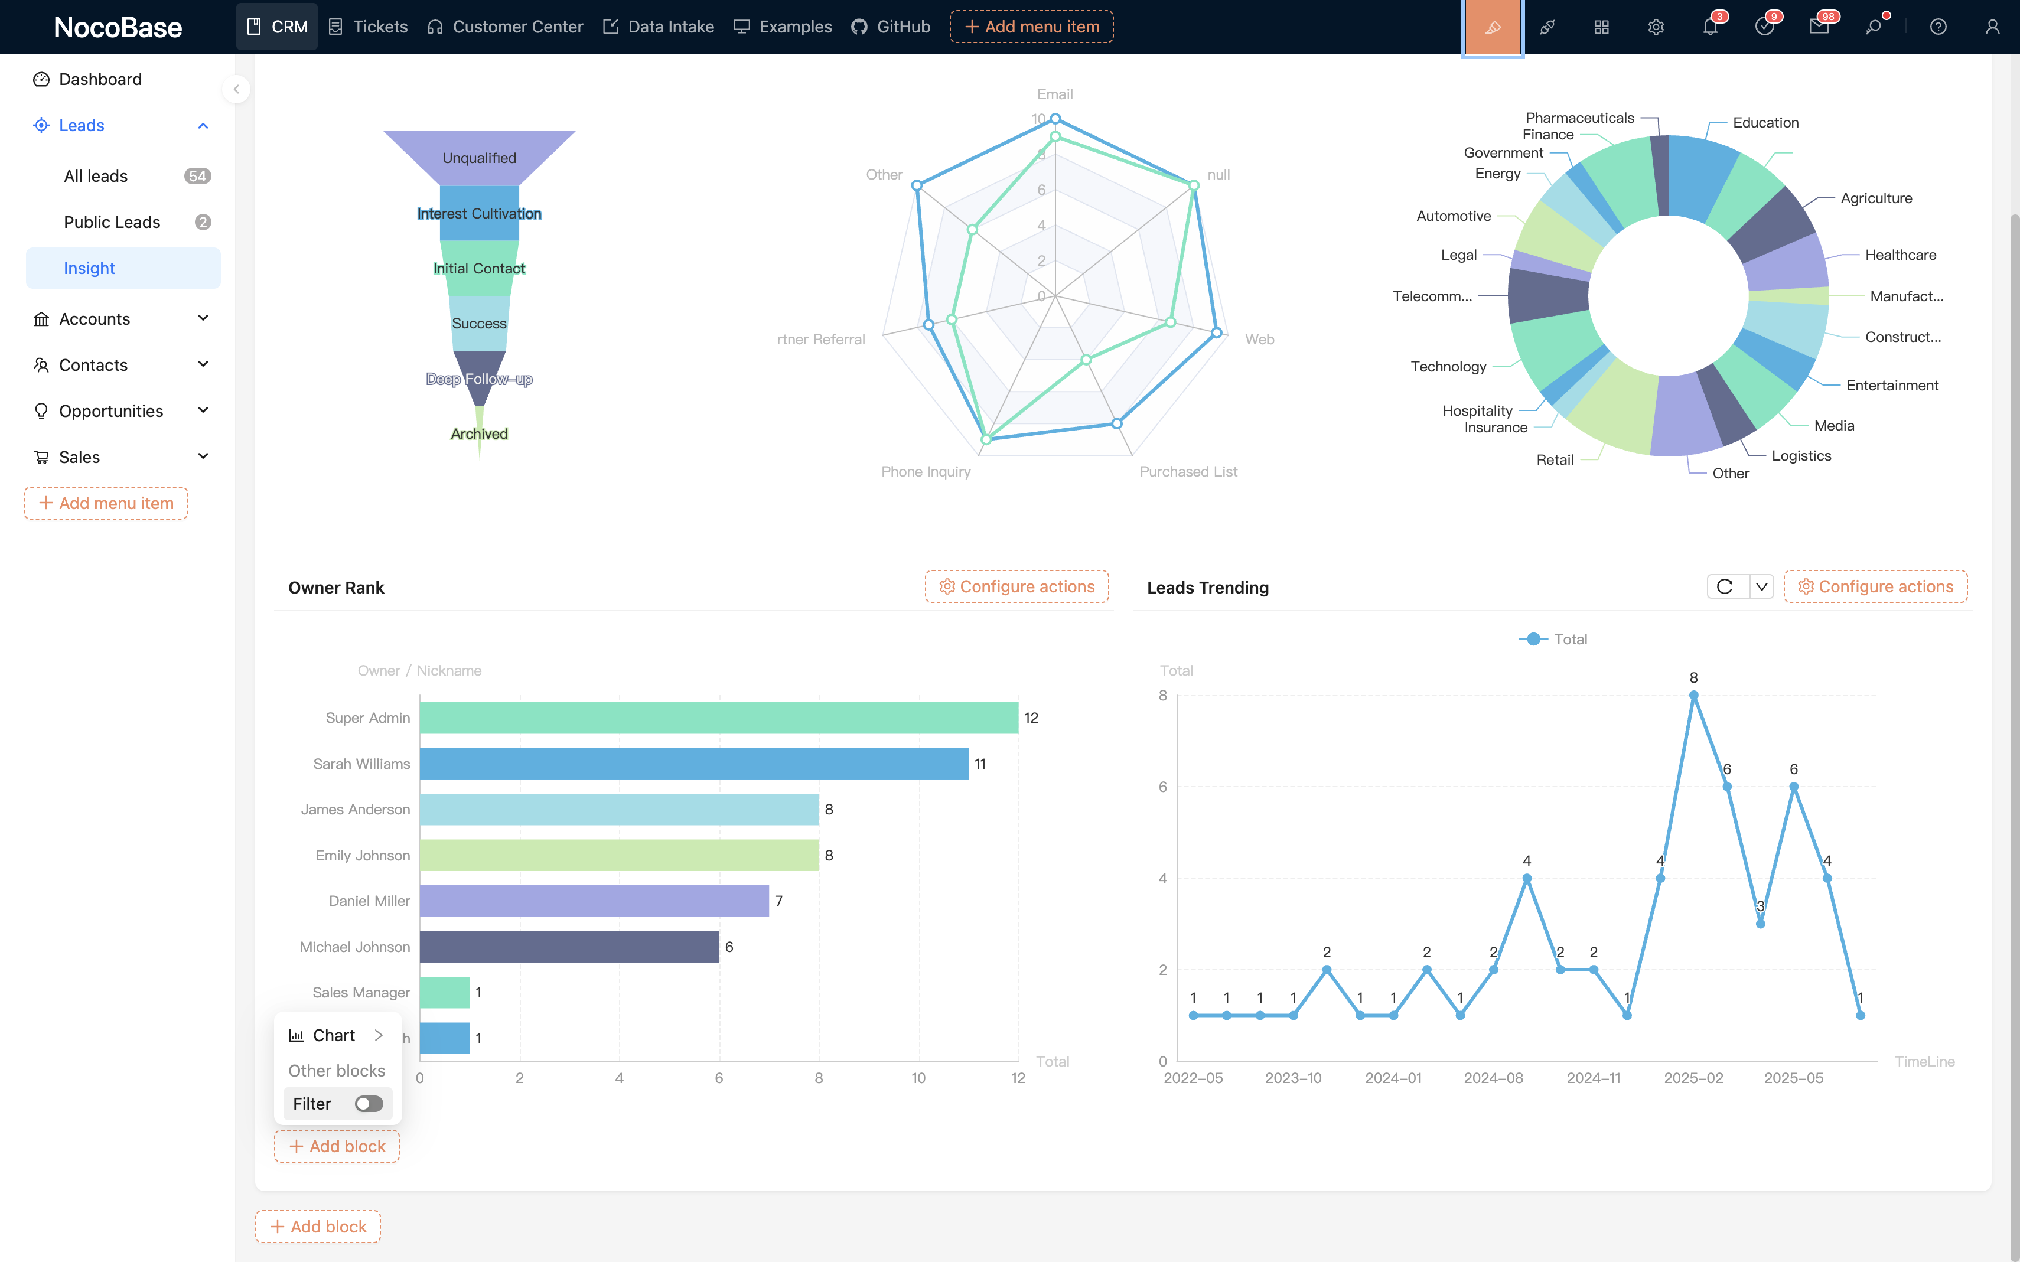The height and width of the screenshot is (1262, 2020).
Task: Open the plugin manager plug icon
Action: tap(1547, 27)
